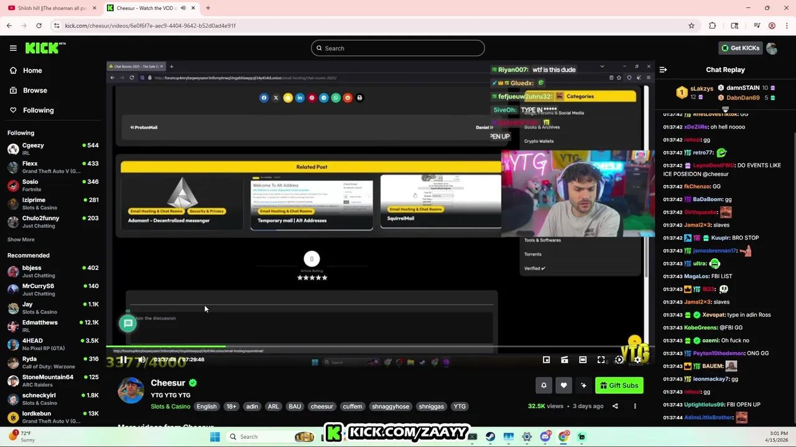
Task: Seek on the video progress bar
Action: (x=379, y=346)
